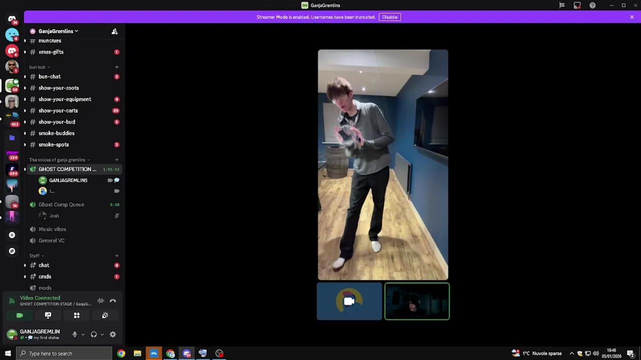Disable Streamer Mode

pos(390,17)
